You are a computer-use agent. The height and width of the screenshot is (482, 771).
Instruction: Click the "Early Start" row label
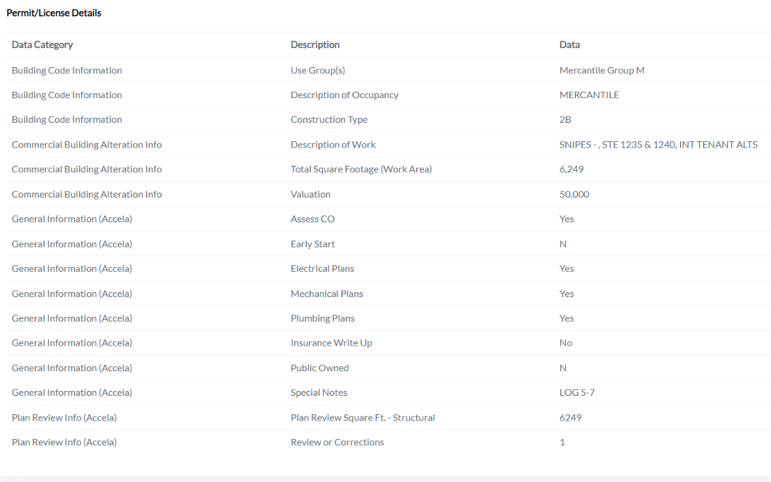[312, 244]
